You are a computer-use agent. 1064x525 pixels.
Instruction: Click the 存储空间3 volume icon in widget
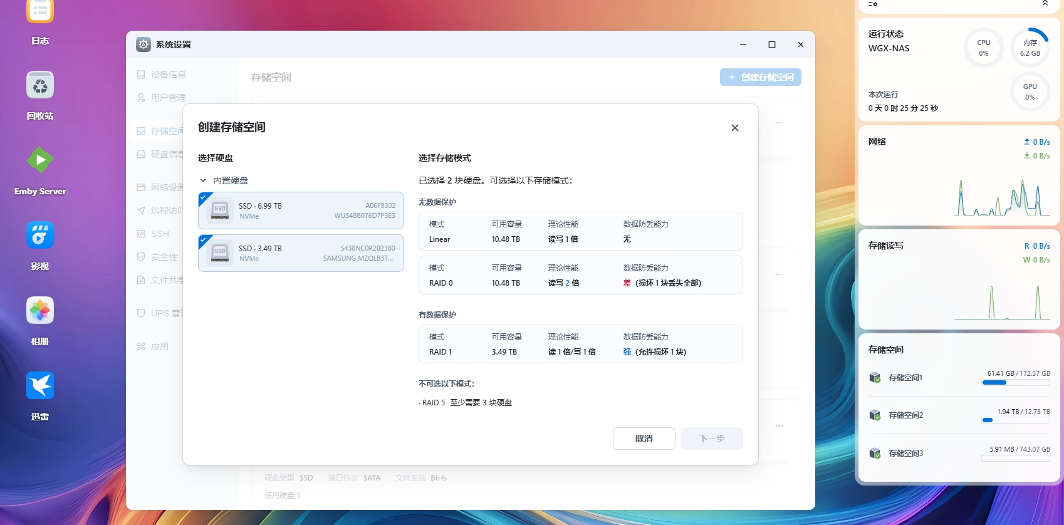[x=875, y=453]
